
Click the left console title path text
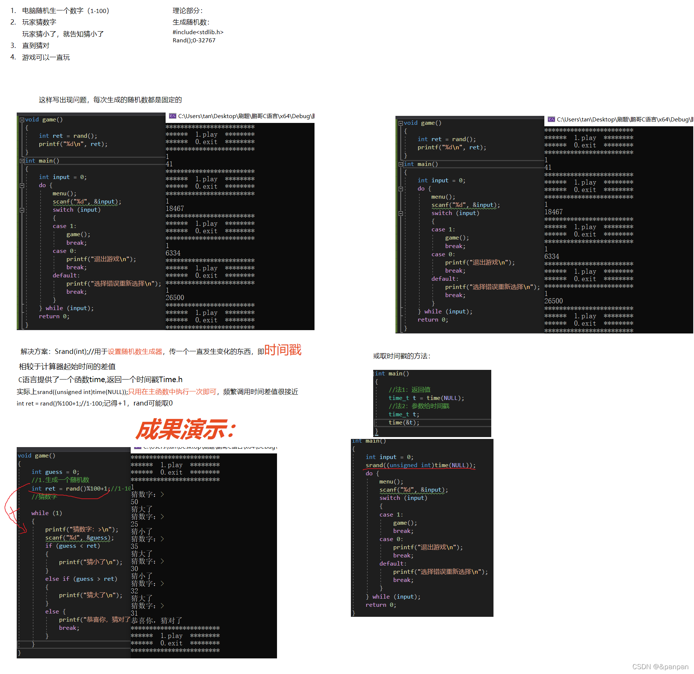tap(246, 116)
